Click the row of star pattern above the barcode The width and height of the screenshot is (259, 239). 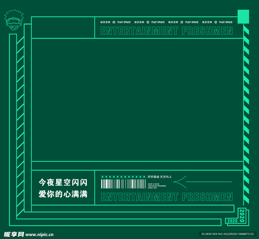(123, 177)
